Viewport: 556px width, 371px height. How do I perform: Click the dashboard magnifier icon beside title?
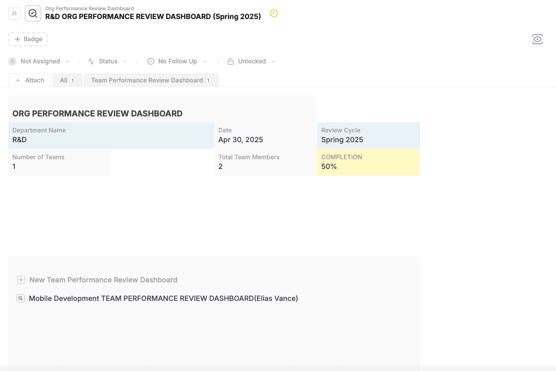33,13
